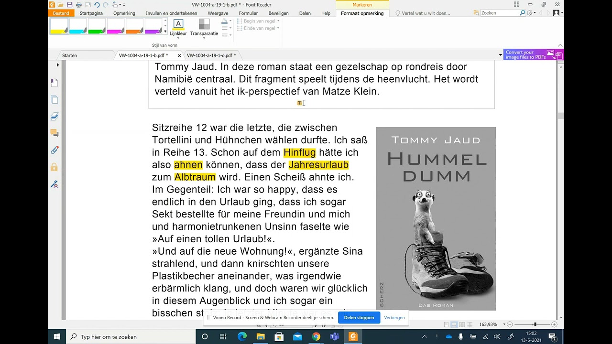Click the Vertel wat u wilt doen box

coord(426,13)
